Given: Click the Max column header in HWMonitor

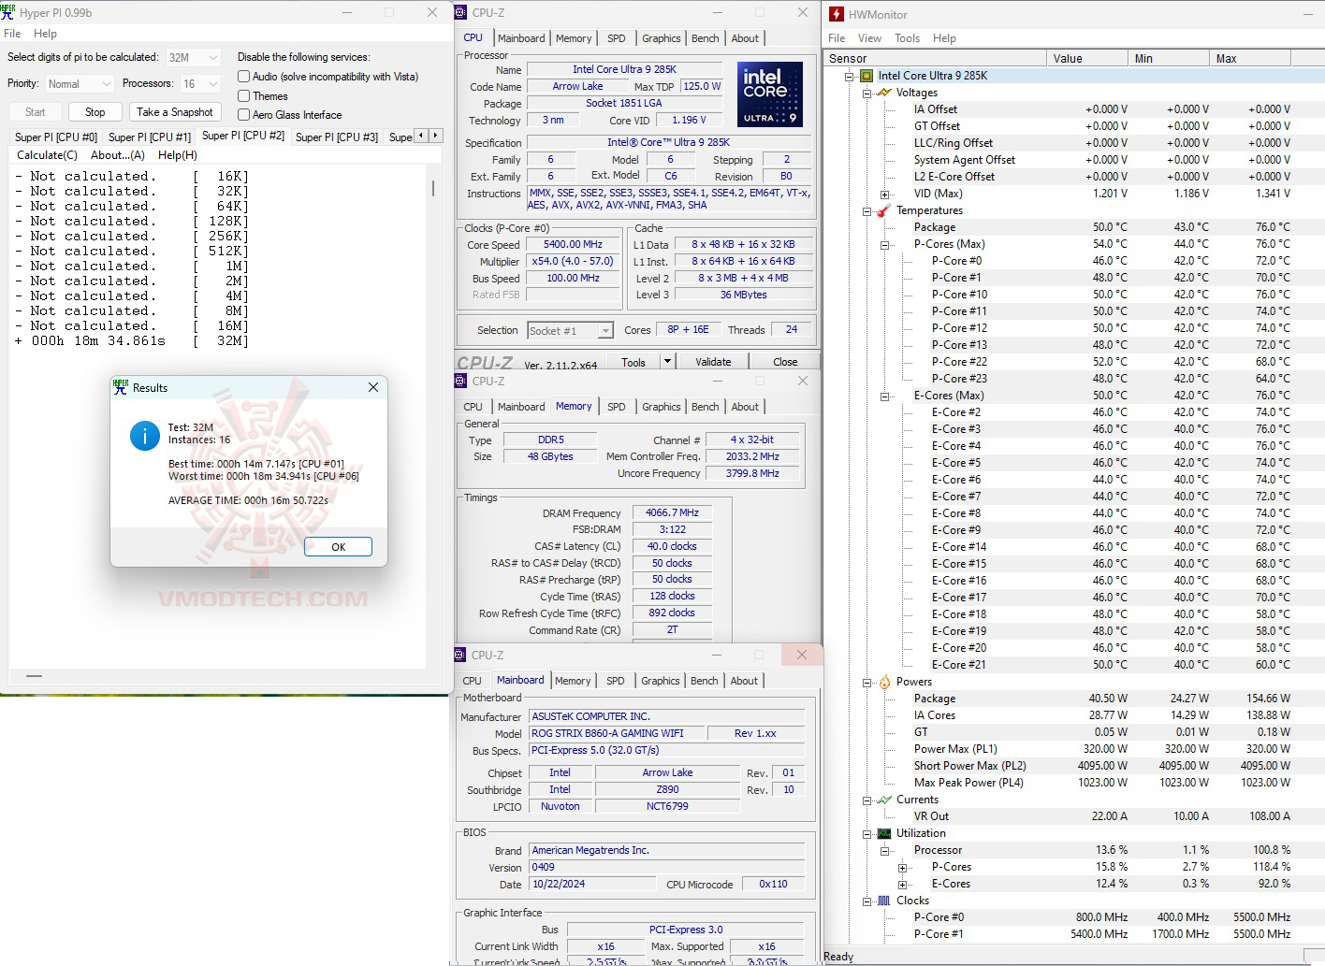Looking at the screenshot, I should click(x=1249, y=58).
